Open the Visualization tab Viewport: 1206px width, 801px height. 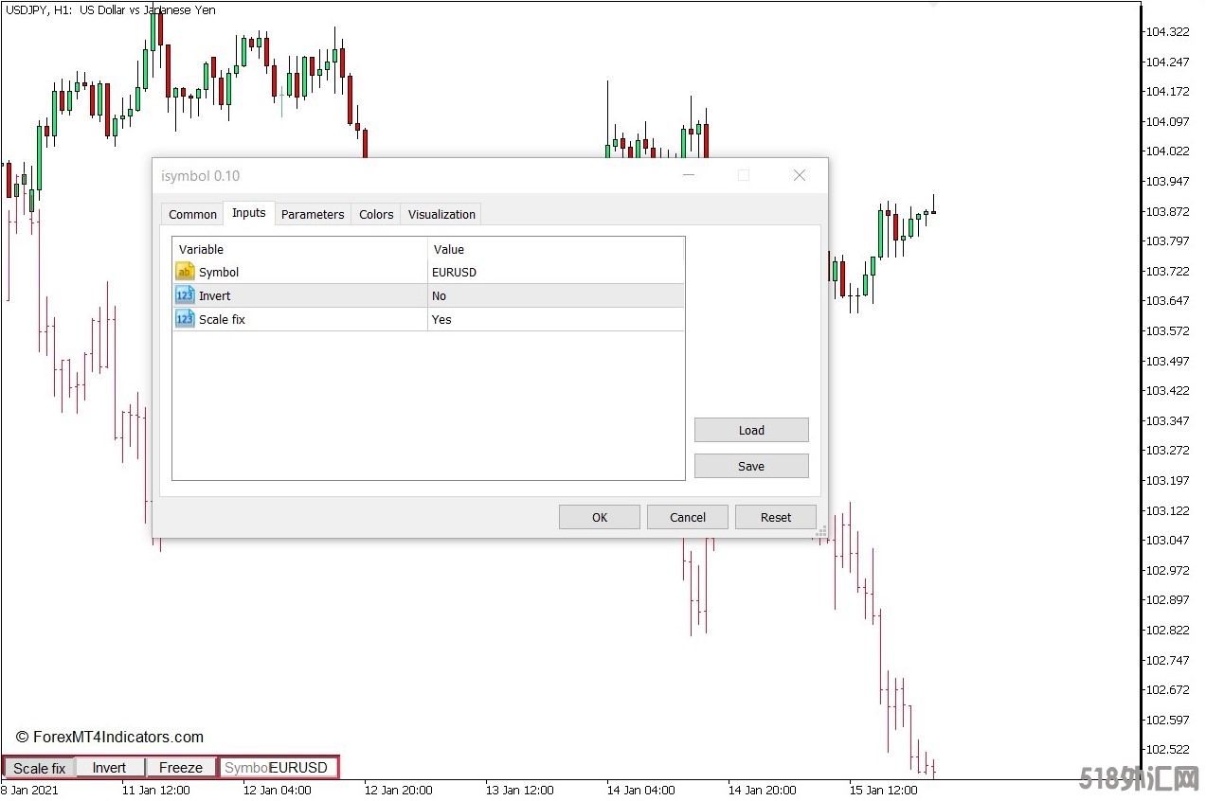tap(441, 214)
